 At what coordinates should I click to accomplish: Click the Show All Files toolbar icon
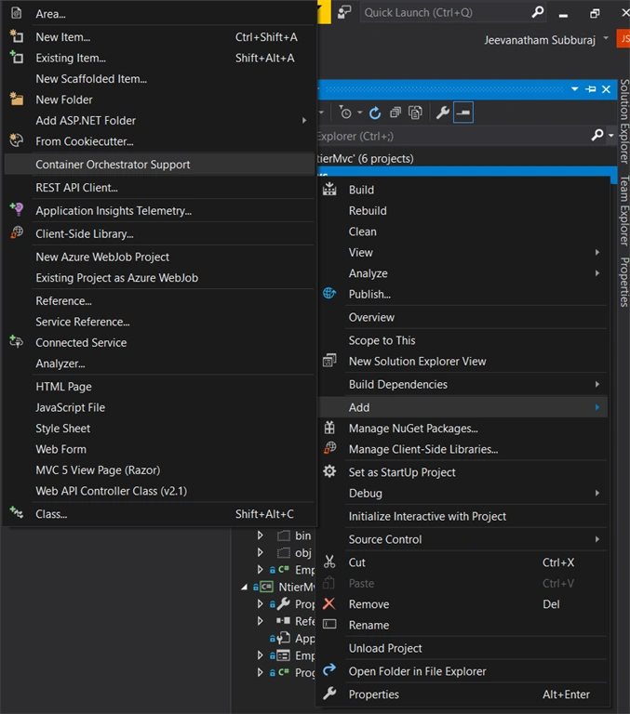pos(415,112)
